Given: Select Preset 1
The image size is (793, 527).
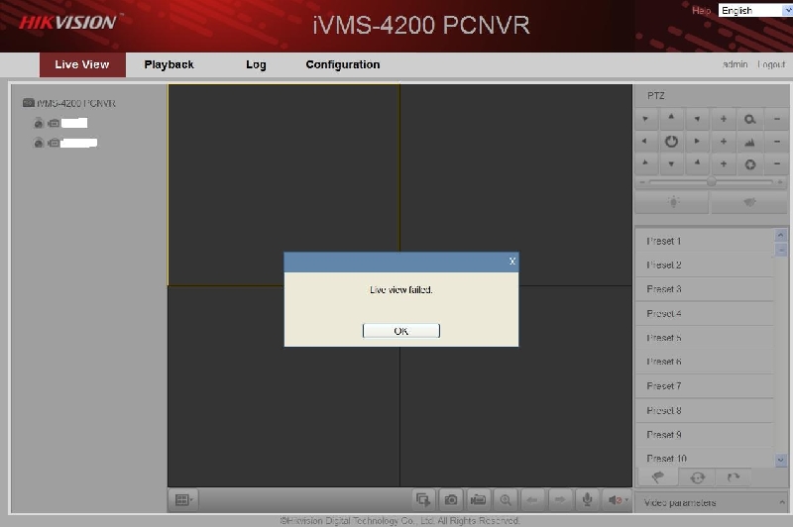Looking at the screenshot, I should pyautogui.click(x=704, y=241).
